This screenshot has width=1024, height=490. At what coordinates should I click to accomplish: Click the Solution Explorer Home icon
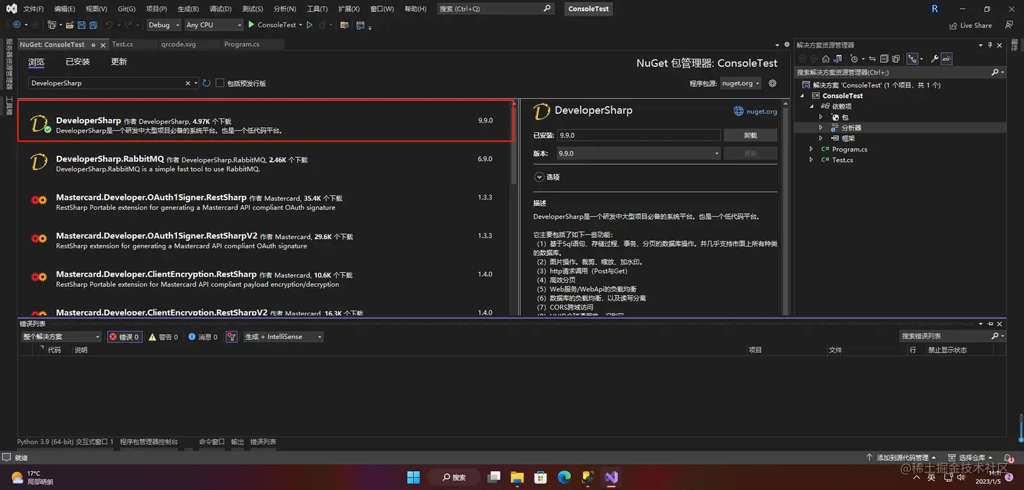point(826,59)
